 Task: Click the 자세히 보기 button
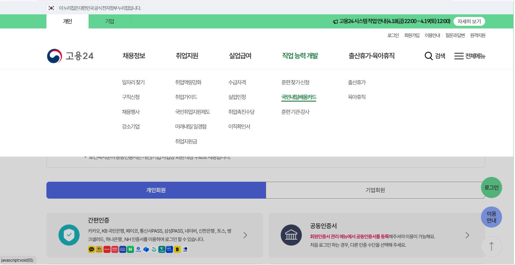(469, 21)
